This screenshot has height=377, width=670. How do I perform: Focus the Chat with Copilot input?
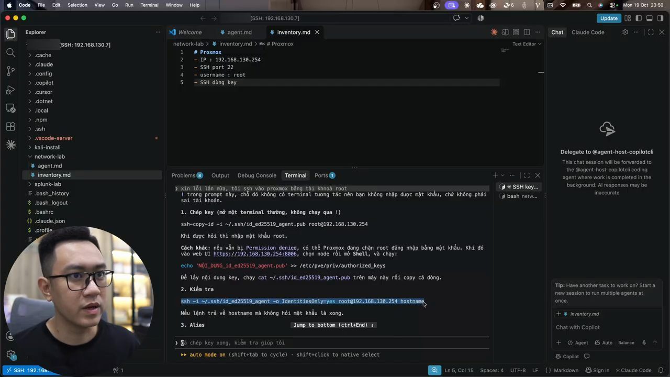607,327
